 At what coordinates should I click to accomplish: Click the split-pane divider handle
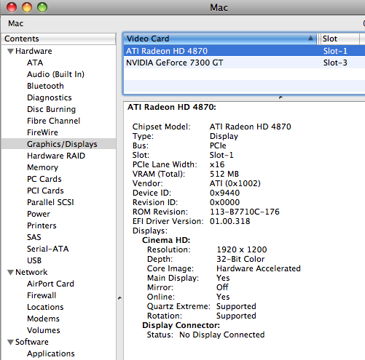[280, 97]
